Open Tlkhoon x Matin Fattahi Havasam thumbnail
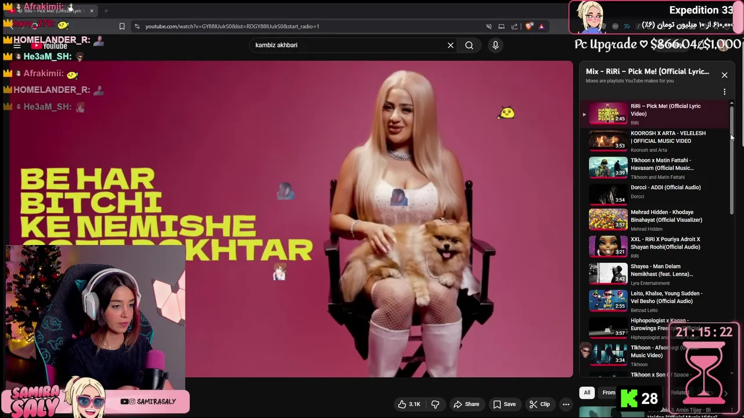Image resolution: width=744 pixels, height=418 pixels. [x=608, y=167]
